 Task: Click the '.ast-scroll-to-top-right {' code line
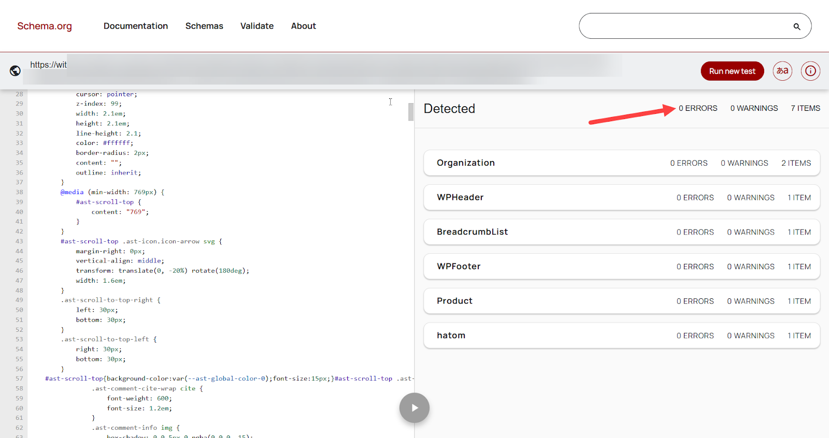[111, 300]
